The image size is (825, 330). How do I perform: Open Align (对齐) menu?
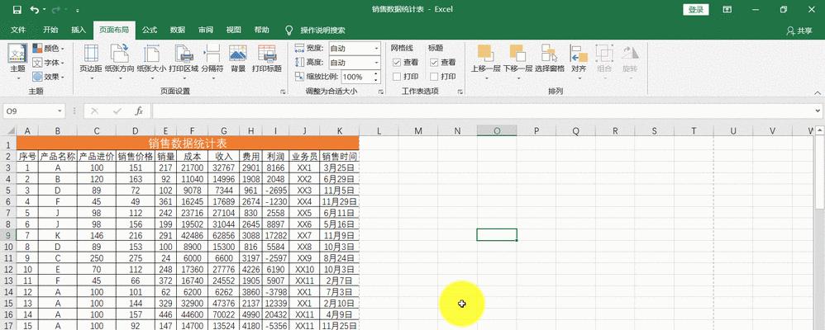point(579,62)
